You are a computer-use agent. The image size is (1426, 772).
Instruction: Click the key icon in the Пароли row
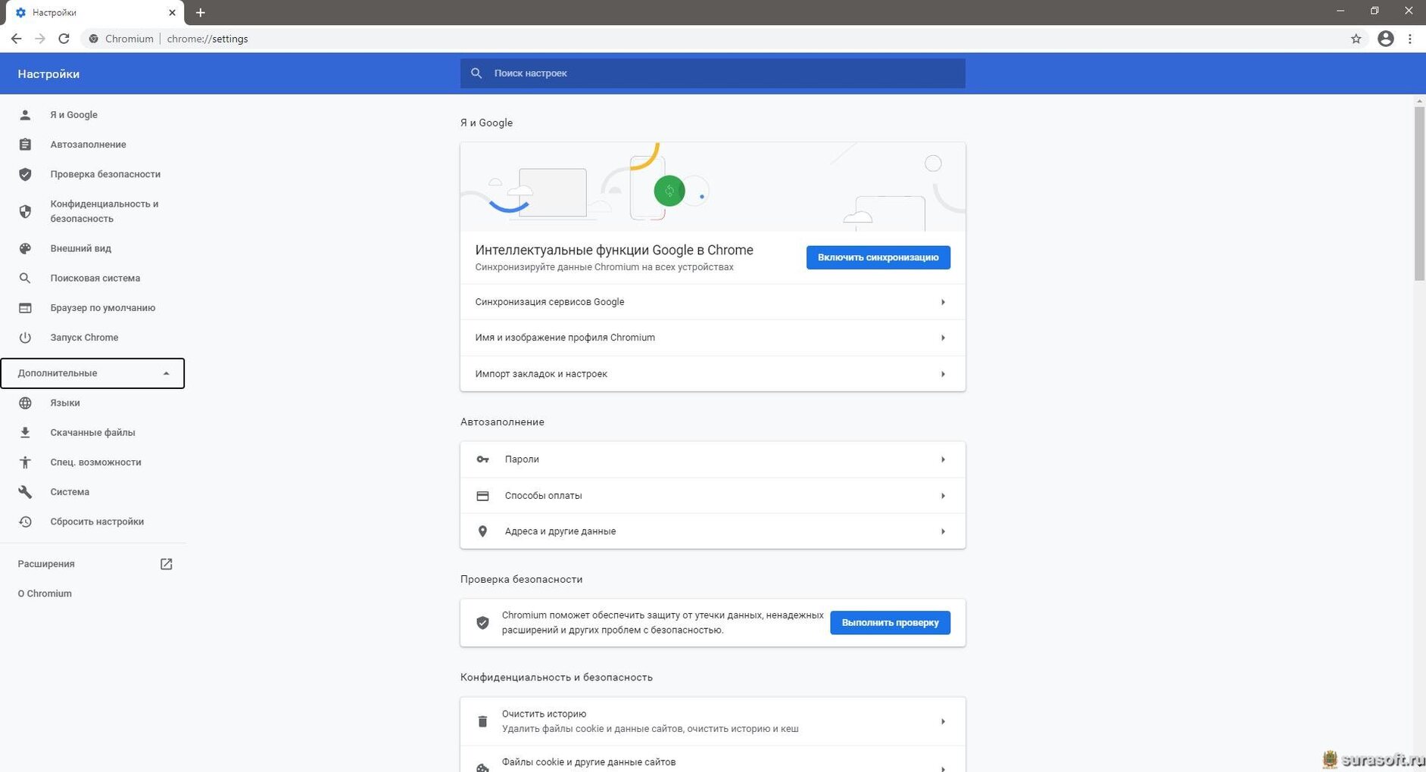[x=482, y=459]
